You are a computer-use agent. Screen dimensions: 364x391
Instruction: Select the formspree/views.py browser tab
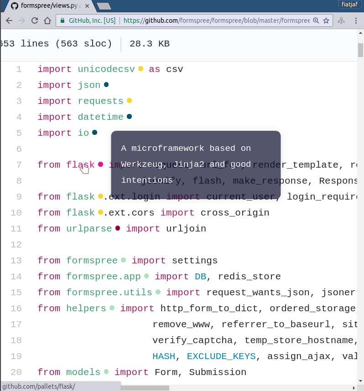(49, 6)
